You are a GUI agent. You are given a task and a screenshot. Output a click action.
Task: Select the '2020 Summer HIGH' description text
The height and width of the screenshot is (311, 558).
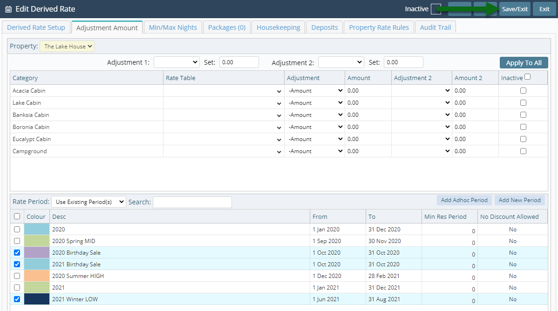pyautogui.click(x=78, y=276)
